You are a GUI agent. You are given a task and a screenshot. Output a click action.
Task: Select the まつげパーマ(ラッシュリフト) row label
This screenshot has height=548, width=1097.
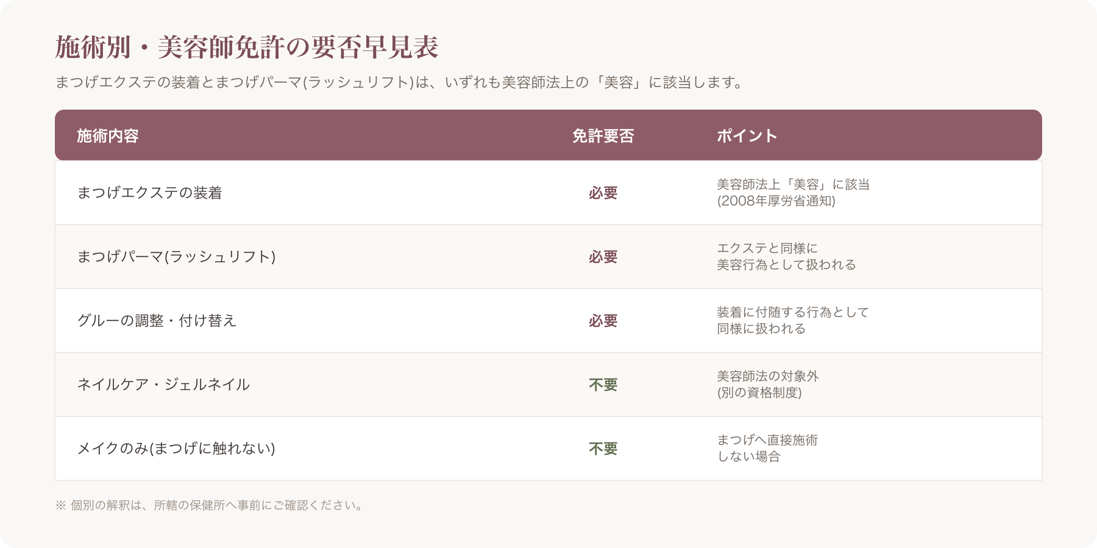coord(176,257)
